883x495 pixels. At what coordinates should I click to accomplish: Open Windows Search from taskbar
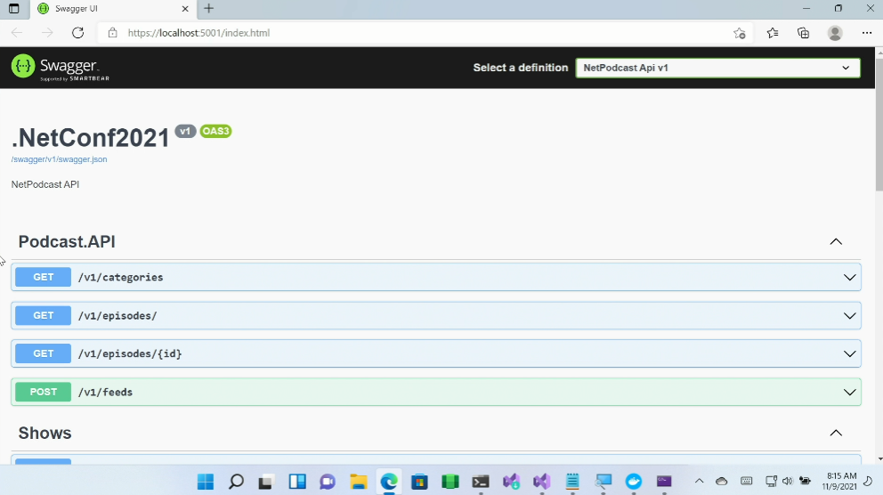(236, 482)
